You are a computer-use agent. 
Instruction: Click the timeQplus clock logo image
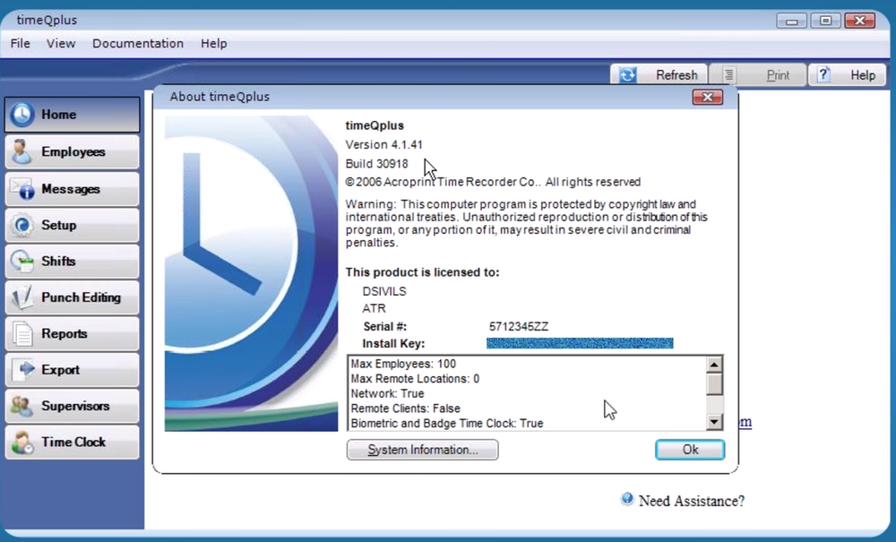(x=252, y=273)
